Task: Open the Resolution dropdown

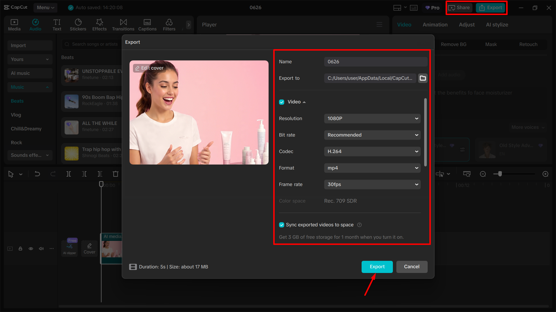Action: (372, 118)
